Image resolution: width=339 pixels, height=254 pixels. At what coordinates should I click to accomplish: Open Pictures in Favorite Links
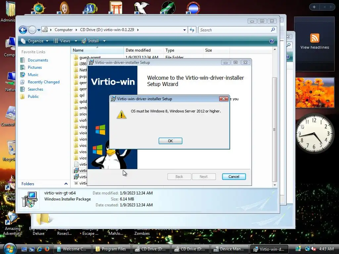click(x=34, y=67)
